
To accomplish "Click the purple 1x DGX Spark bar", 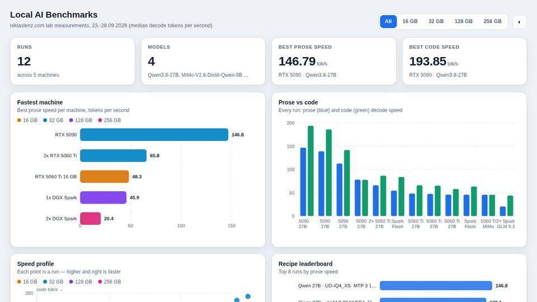I will click(x=103, y=197).
